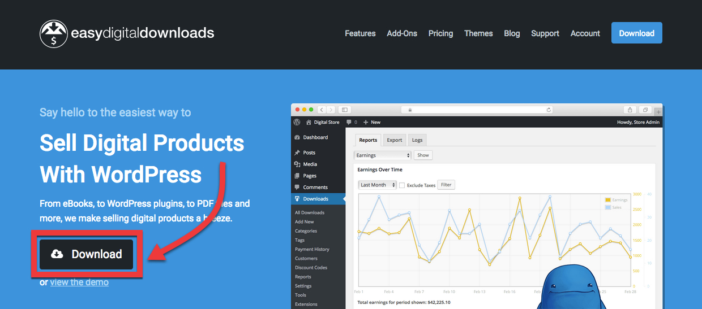The height and width of the screenshot is (309, 702).
Task: Click the blue Sales legend swatch
Action: (x=608, y=207)
